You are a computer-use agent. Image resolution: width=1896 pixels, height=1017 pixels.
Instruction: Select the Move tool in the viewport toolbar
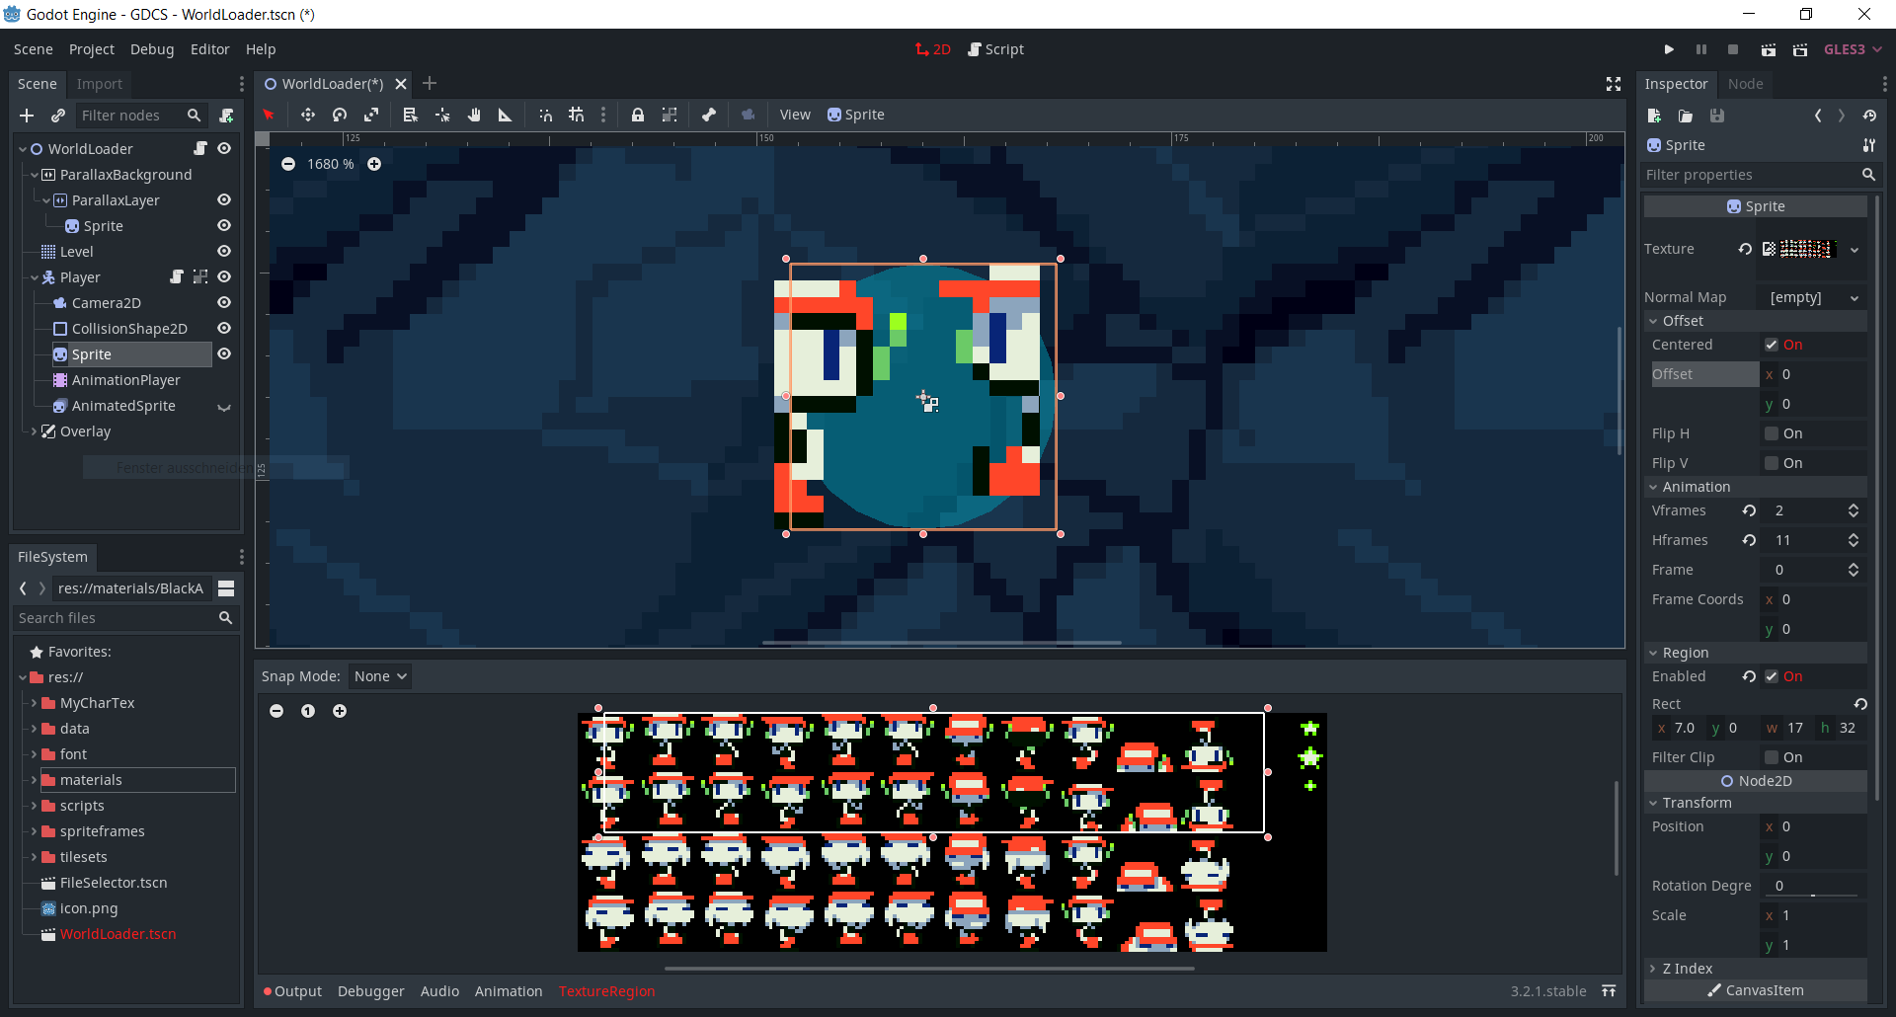coord(307,115)
